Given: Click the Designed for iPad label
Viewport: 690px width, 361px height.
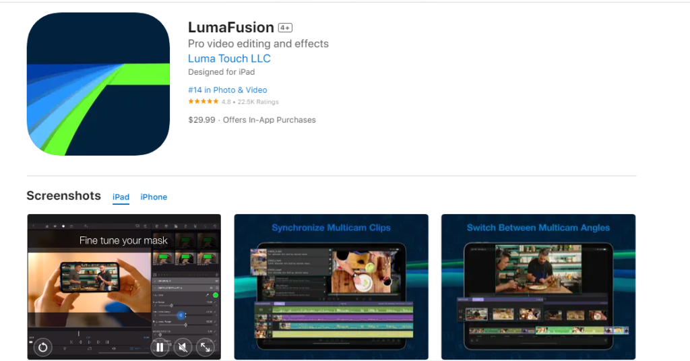Looking at the screenshot, I should pyautogui.click(x=221, y=71).
